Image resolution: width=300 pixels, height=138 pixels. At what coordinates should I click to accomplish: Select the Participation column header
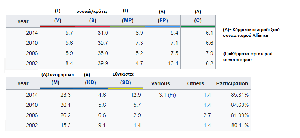point(232,83)
